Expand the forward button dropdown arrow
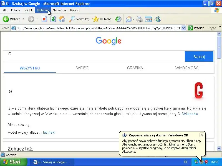This screenshot has height=166, width=222. point(37,19)
